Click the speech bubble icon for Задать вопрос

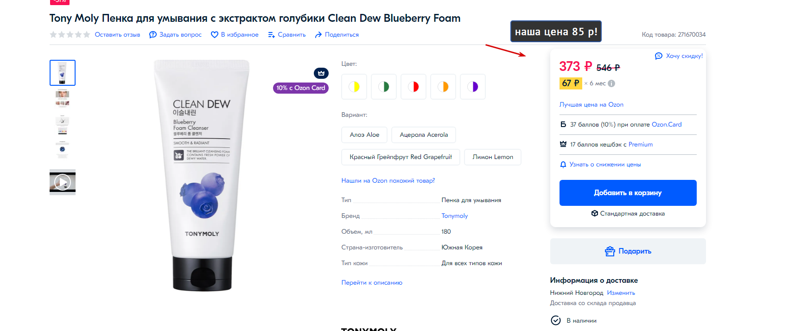pos(153,35)
